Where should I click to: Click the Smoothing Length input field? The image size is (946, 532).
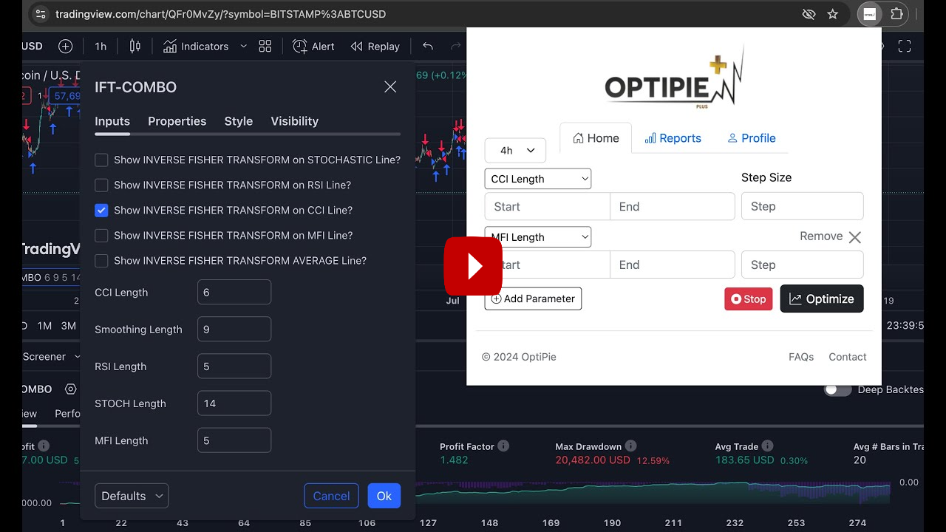(x=234, y=329)
